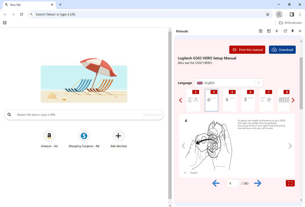Reload the current page
The width and height of the screenshot is (305, 207).
click(22, 14)
